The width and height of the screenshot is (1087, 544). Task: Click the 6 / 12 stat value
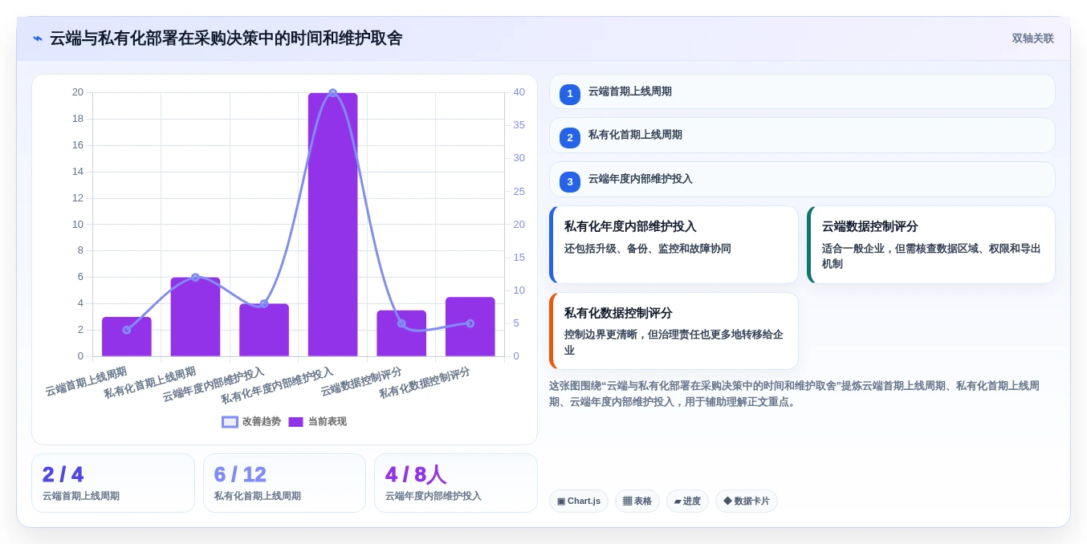(240, 474)
